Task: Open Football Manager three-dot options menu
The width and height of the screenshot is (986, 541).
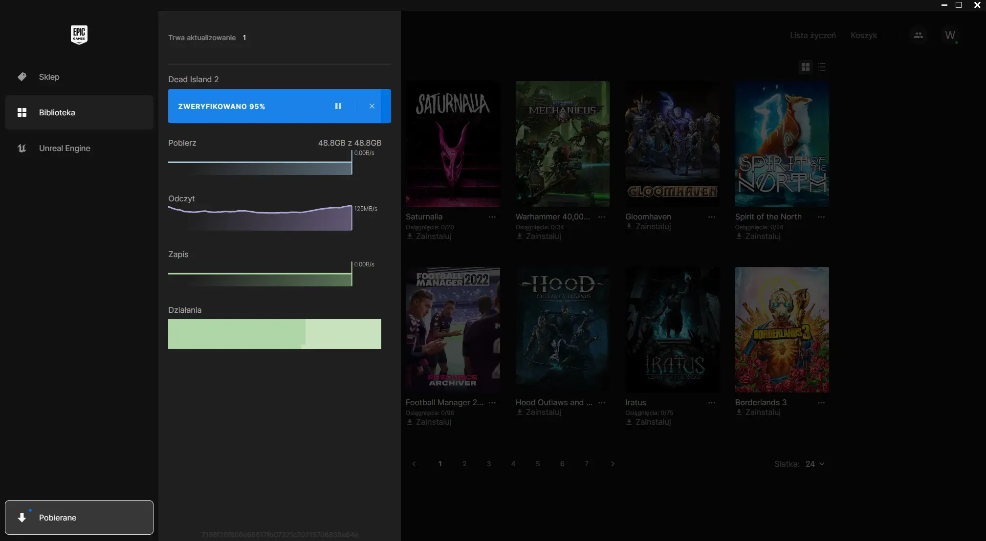Action: 492,403
